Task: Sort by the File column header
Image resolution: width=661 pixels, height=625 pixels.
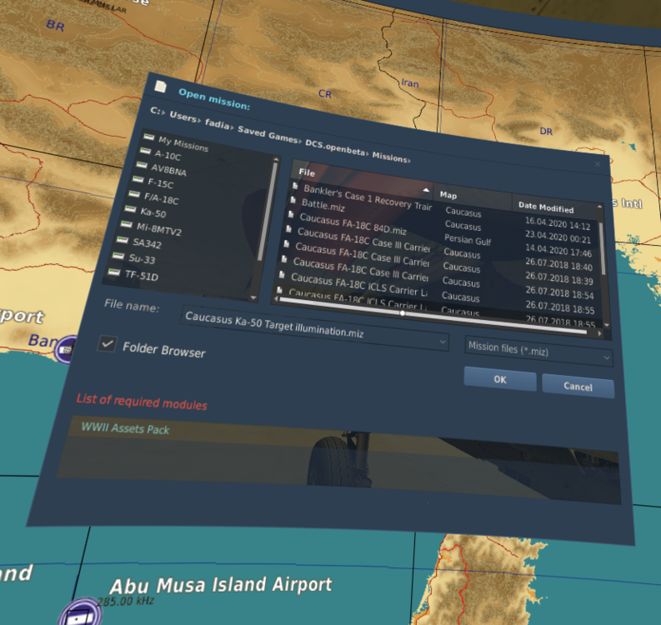Action: (307, 172)
